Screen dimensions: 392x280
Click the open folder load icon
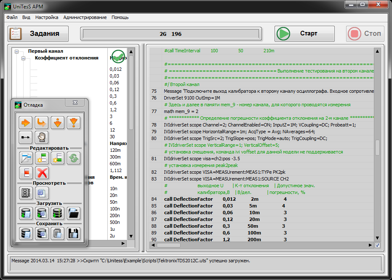[73, 213]
